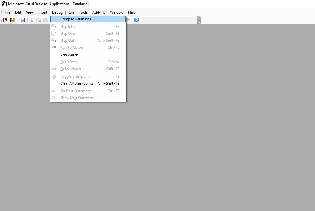
Task: Click the View Microsoft Access icon
Action: pyautogui.click(x=6, y=20)
